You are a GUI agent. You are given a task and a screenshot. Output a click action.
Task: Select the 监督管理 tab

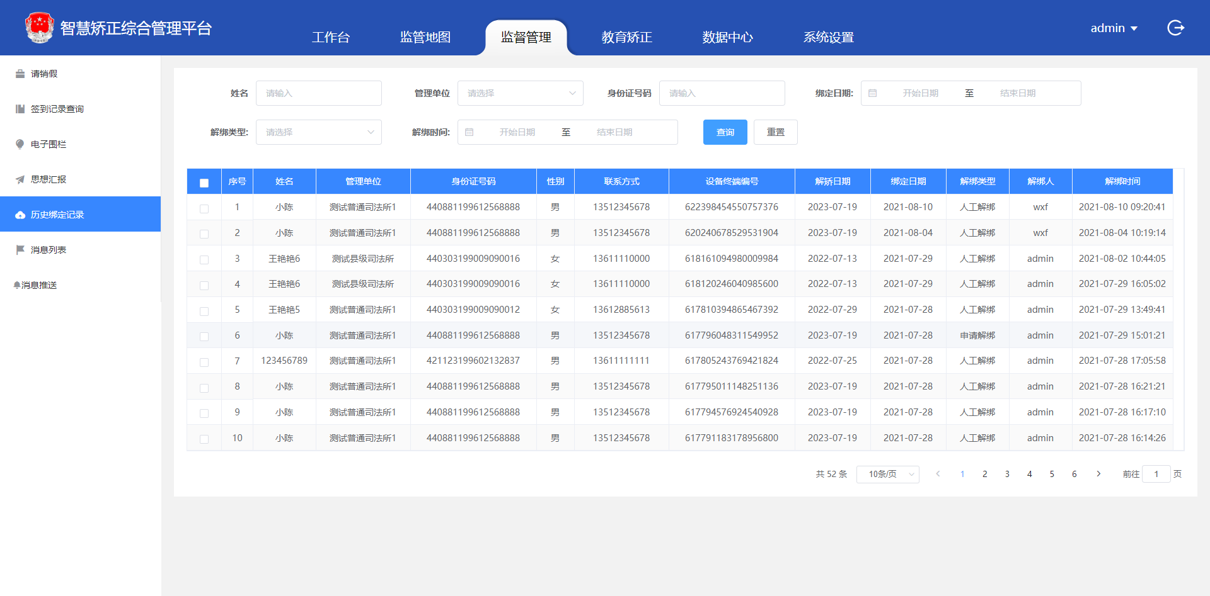click(526, 37)
